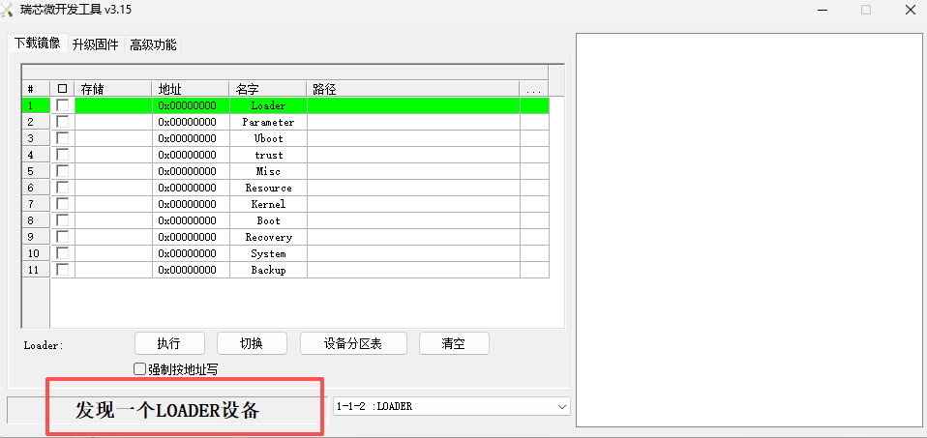The image size is (927, 438).
Task: Click the 设备分区表 button
Action: (352, 343)
